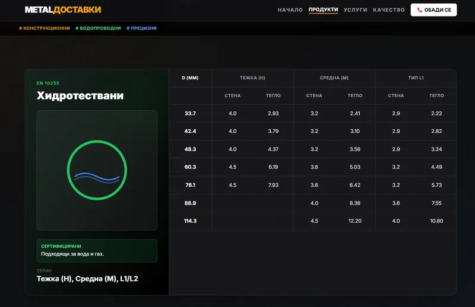Click weight value 6.19 in row 60.3
The height and width of the screenshot is (307, 475).
pyautogui.click(x=273, y=167)
